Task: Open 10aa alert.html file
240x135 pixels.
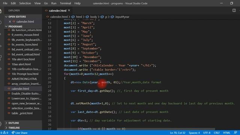Action: pyautogui.click(x=21, y=64)
